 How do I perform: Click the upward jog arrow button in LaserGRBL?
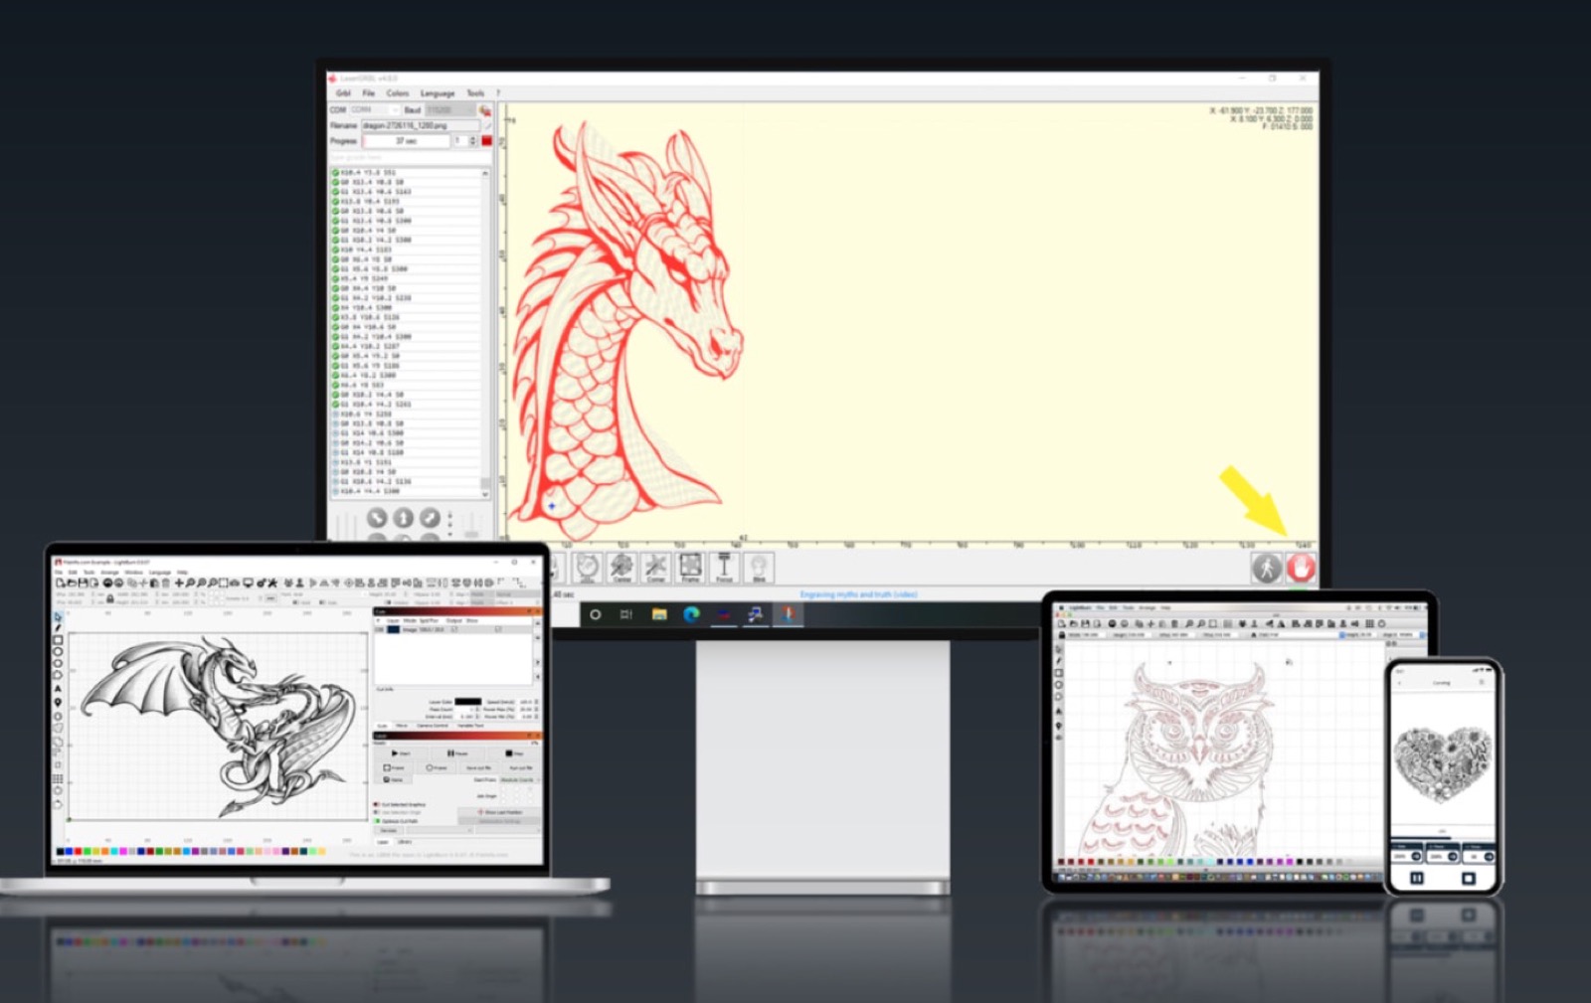tap(403, 518)
